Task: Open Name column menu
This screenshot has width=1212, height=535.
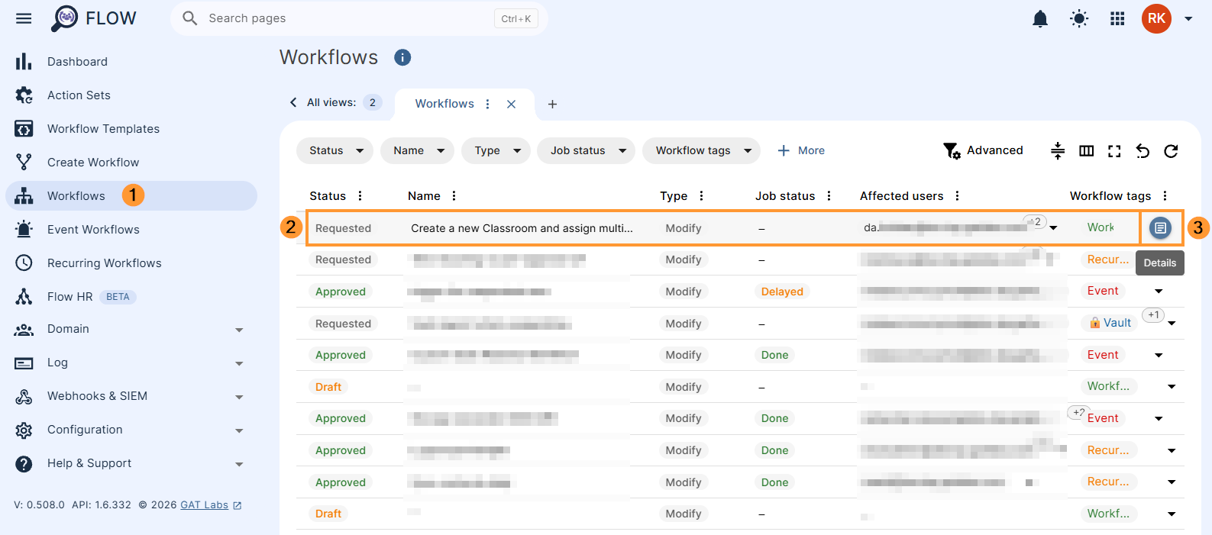Action: point(454,196)
